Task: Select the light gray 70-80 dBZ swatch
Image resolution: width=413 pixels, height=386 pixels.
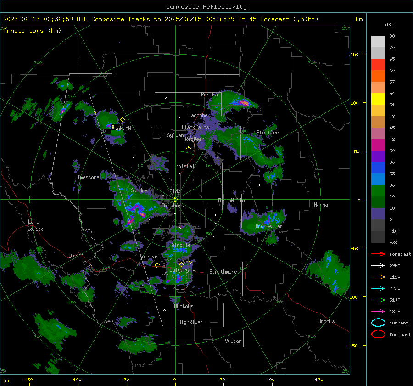Action: coord(378,42)
